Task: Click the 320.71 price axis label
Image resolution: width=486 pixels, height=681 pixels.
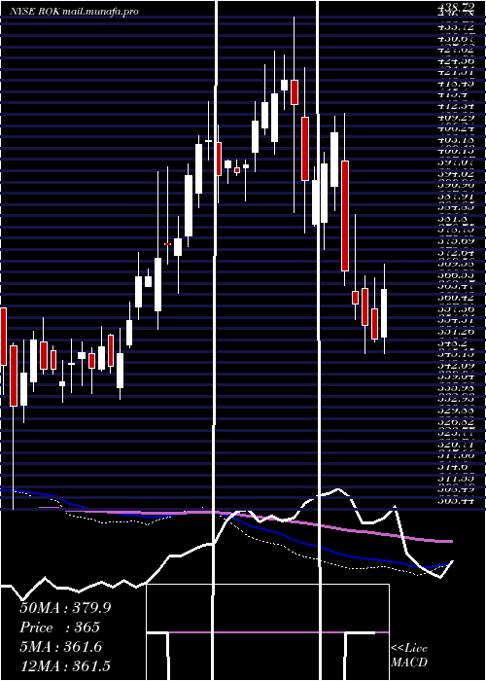Action: tap(456, 445)
